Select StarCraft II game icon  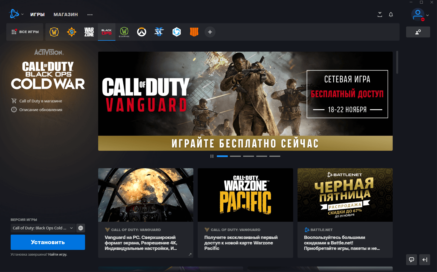click(159, 32)
